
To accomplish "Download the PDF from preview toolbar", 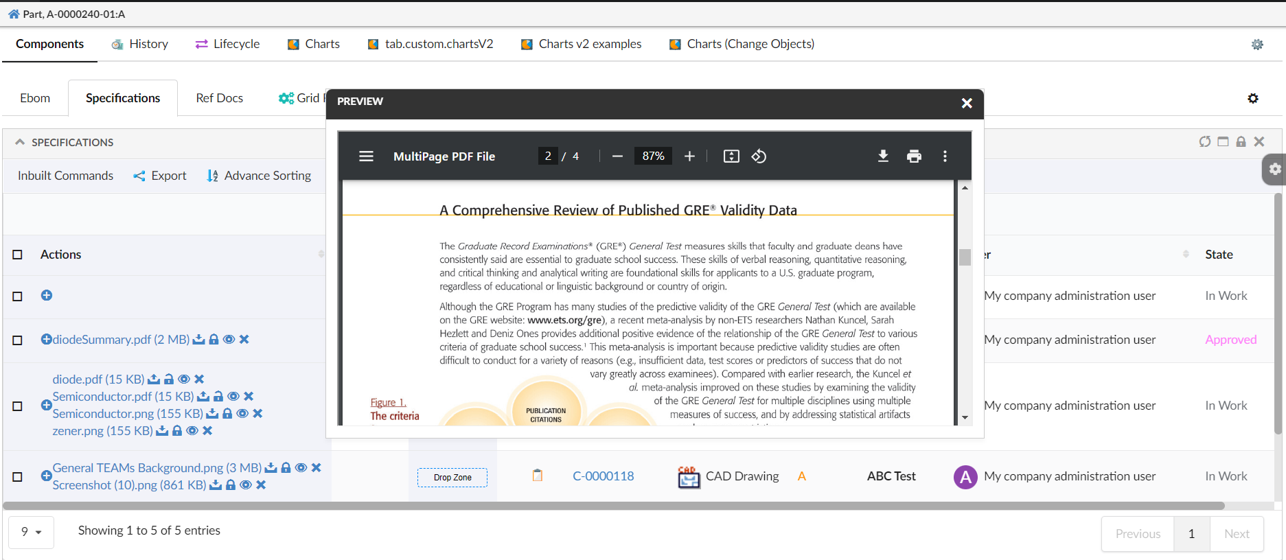I will click(x=883, y=156).
